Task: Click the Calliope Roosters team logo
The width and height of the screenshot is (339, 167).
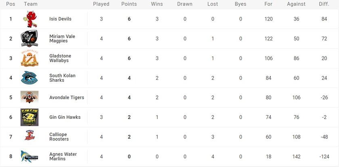Action: point(29,136)
